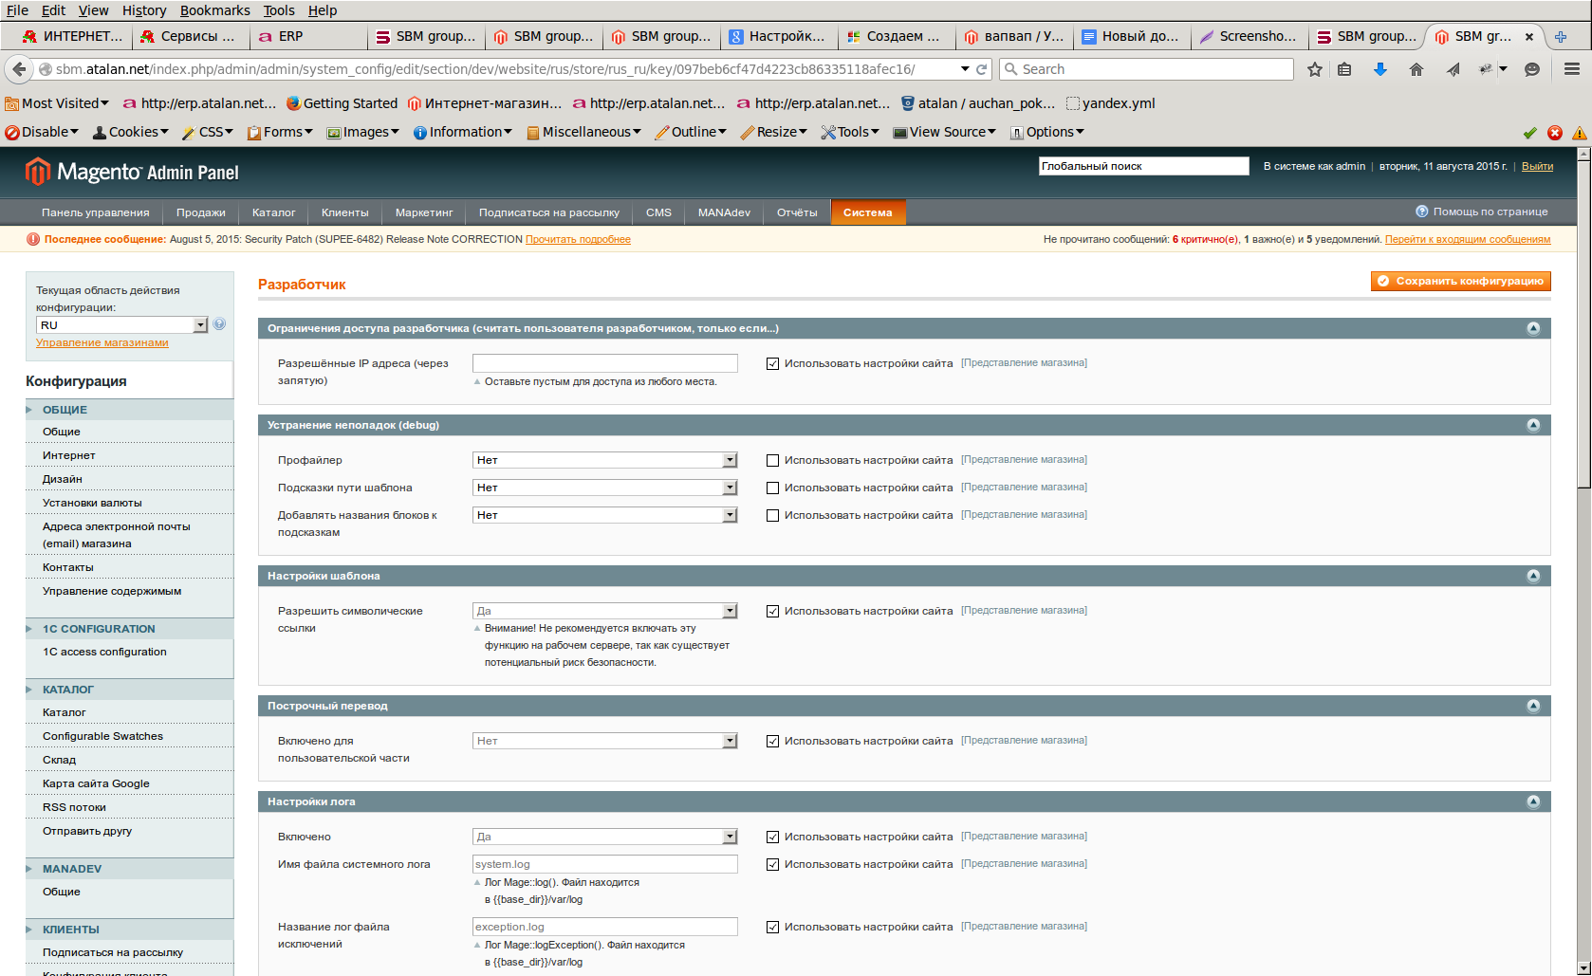Click the yellow warning web developer icon
This screenshot has height=976, width=1592.
point(1580,133)
